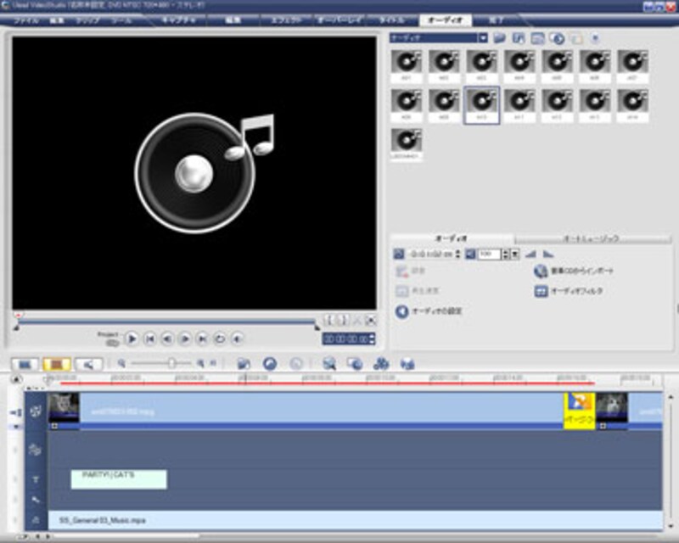Open the volume level dropdown arrow
Image resolution: width=679 pixels, height=543 pixels.
[x=514, y=254]
